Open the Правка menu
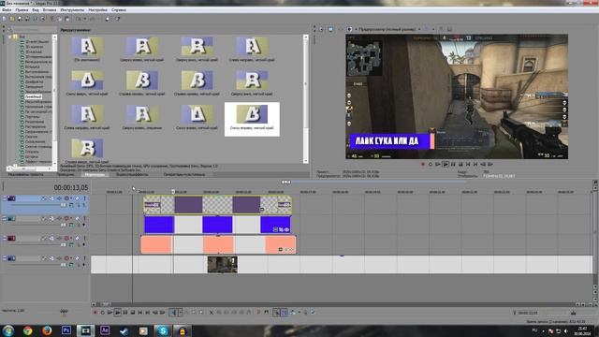The width and height of the screenshot is (599, 337). click(x=22, y=10)
